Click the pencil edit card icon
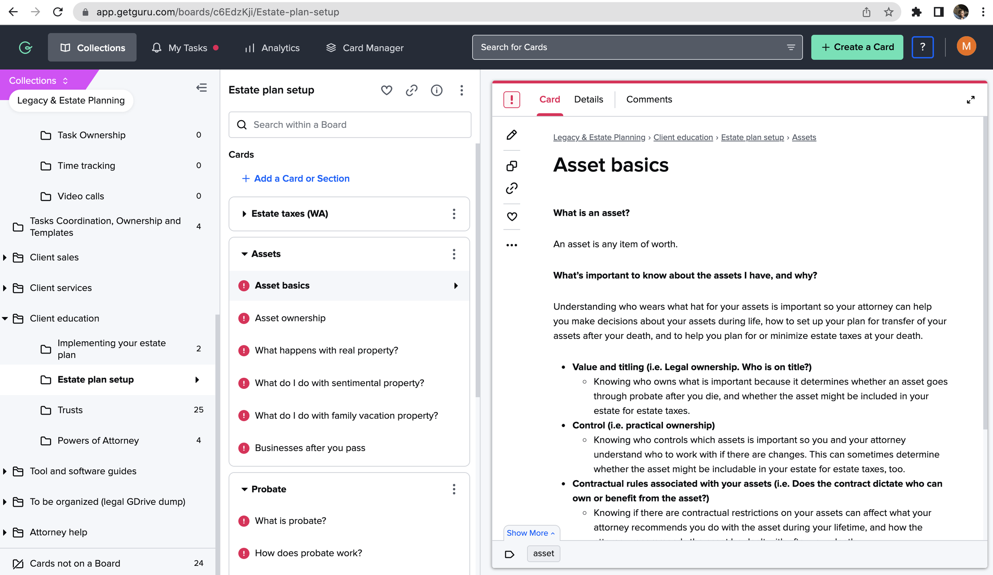The image size is (993, 575). click(x=512, y=135)
